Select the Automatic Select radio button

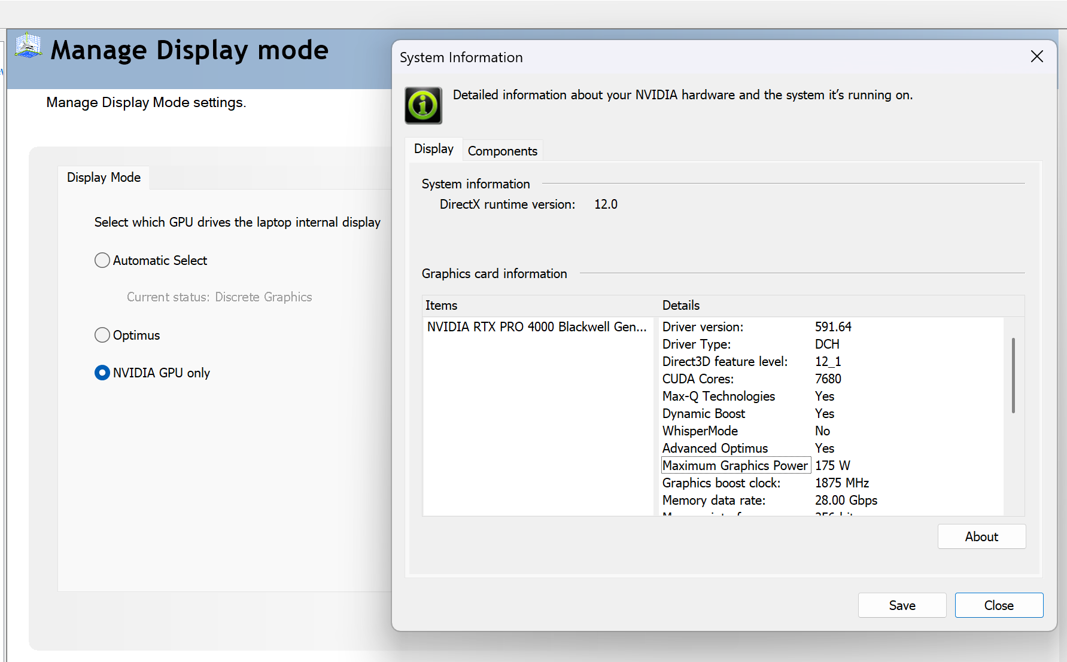(x=102, y=260)
